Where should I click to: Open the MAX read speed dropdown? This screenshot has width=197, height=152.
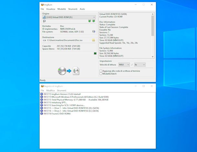pos(124,65)
